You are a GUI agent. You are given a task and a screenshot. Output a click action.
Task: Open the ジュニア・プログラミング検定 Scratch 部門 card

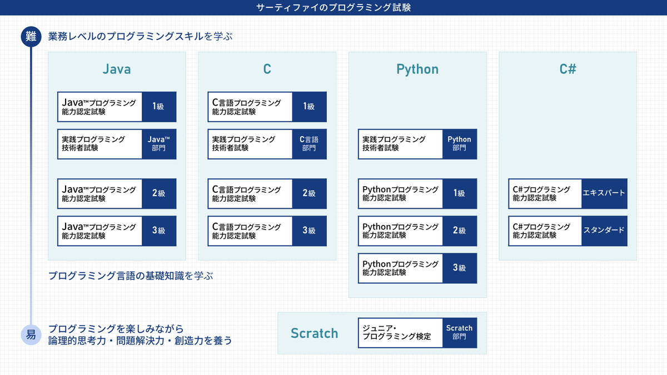click(x=417, y=333)
